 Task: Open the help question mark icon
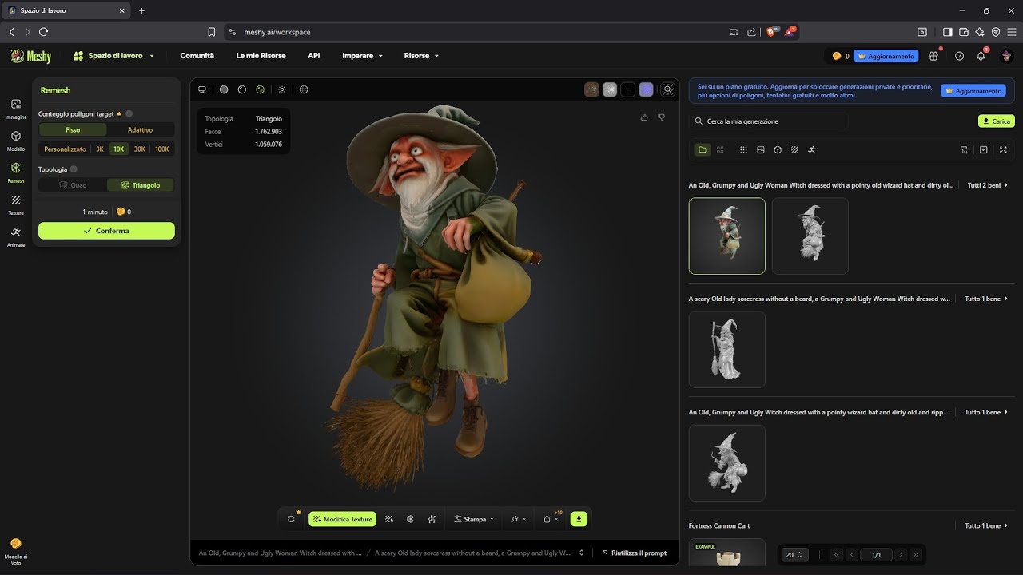tap(959, 56)
